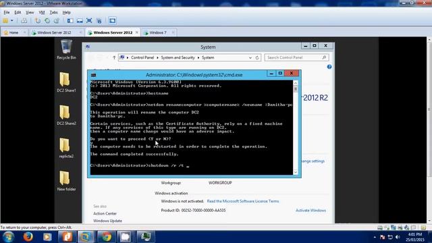The width and height of the screenshot is (432, 243).
Task: Click inside the command prompt console
Action: 192,128
